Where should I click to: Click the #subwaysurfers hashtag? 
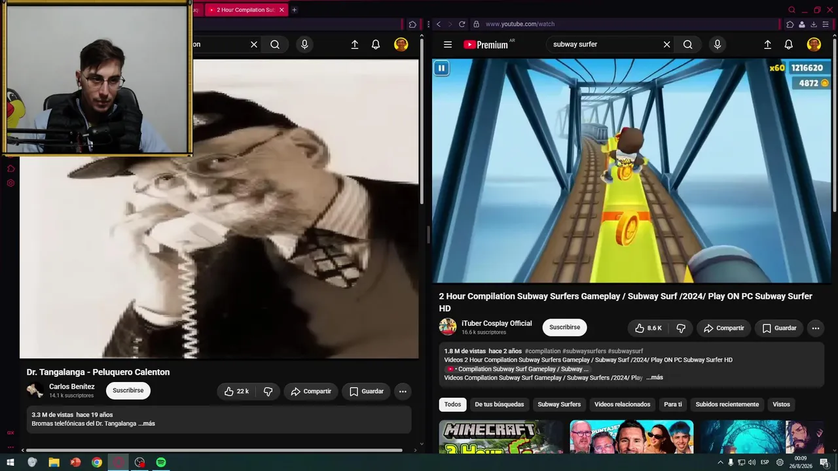[x=584, y=351]
